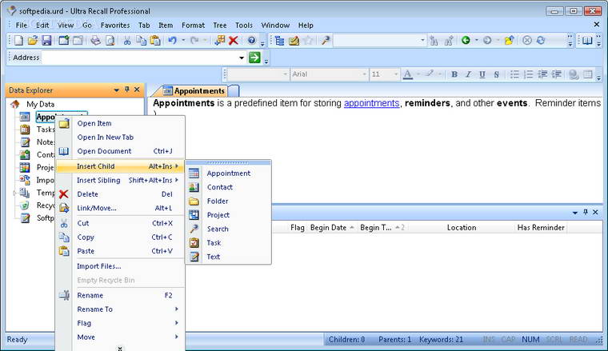Open the Back button history dropdown
Viewport: 608px width, 351px height.
click(476, 40)
